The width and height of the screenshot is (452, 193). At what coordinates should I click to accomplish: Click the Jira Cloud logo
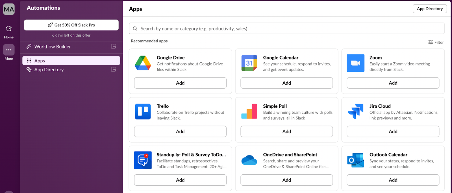(x=356, y=111)
